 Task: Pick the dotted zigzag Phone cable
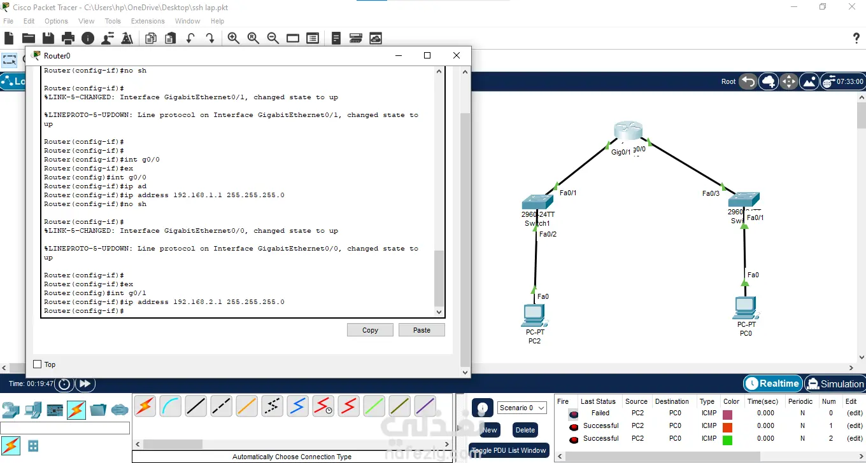[272, 406]
